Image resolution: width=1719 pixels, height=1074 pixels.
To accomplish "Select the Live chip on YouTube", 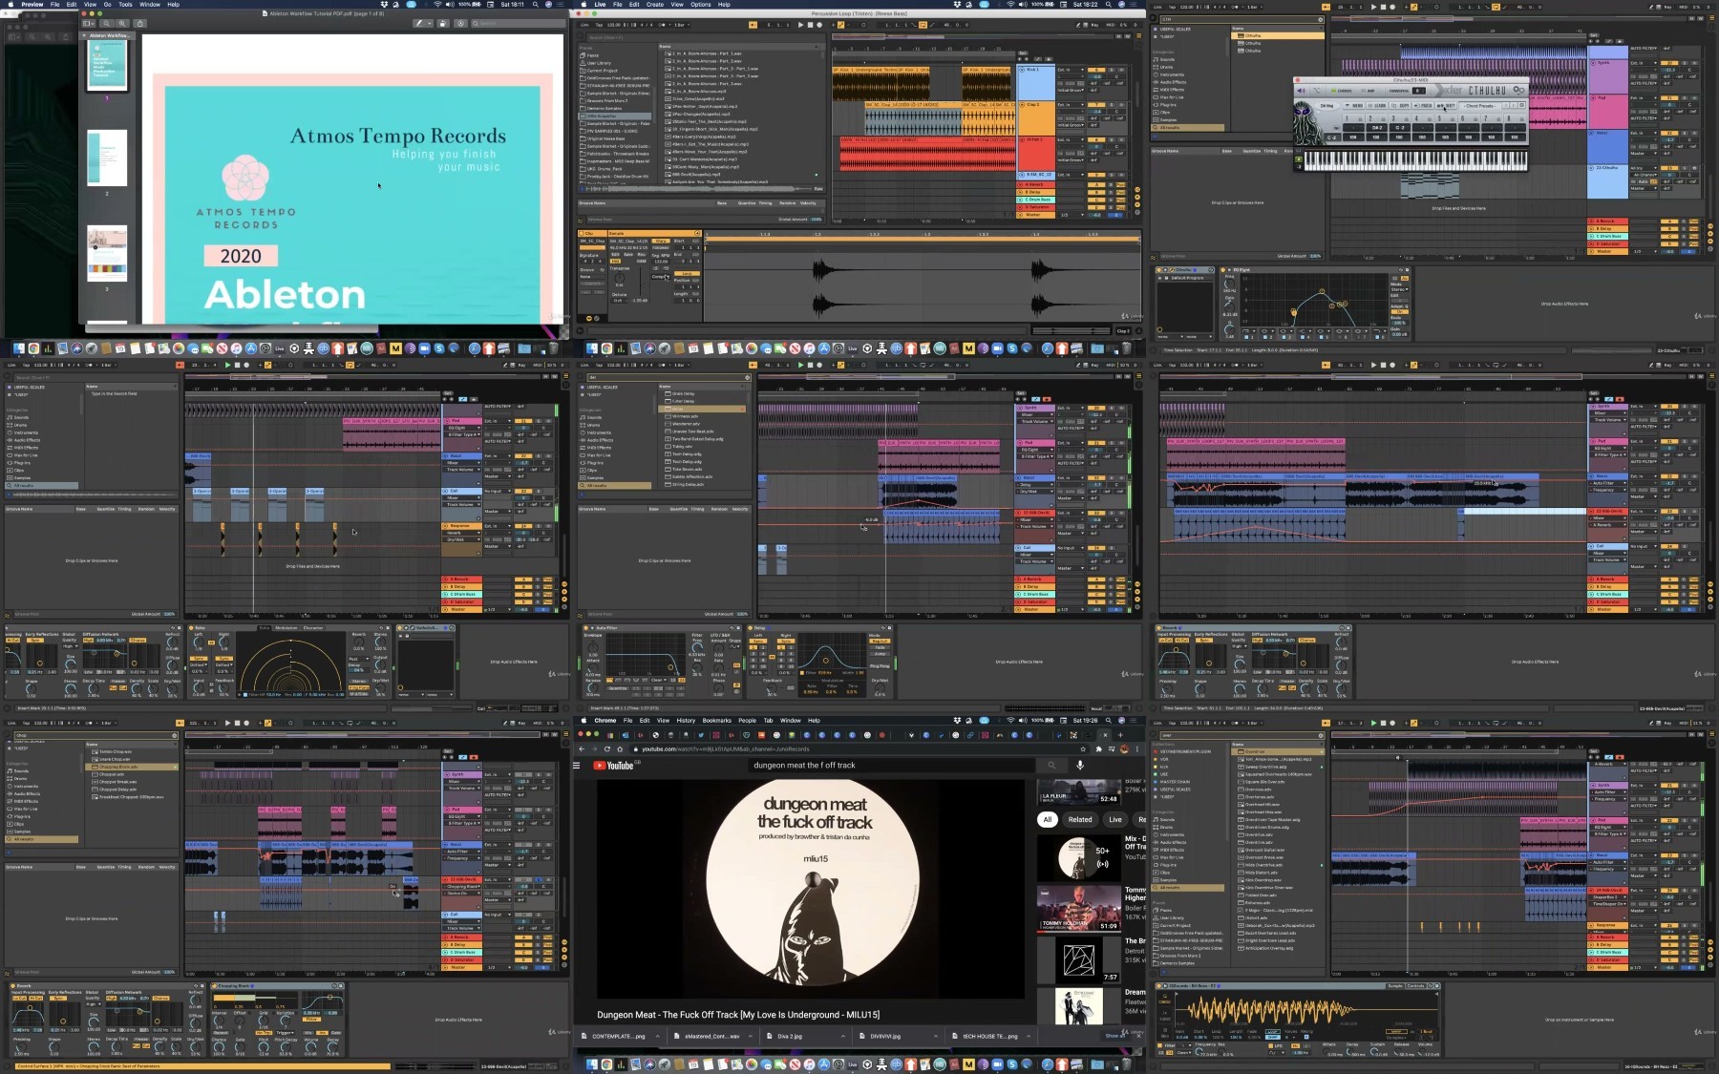I will [1114, 819].
